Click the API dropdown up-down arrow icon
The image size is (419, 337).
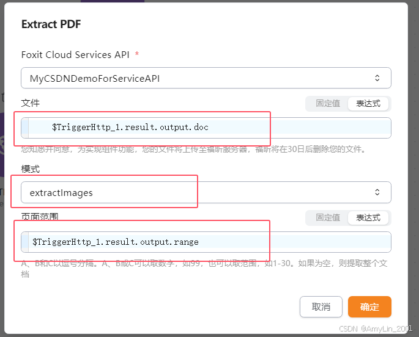377,78
